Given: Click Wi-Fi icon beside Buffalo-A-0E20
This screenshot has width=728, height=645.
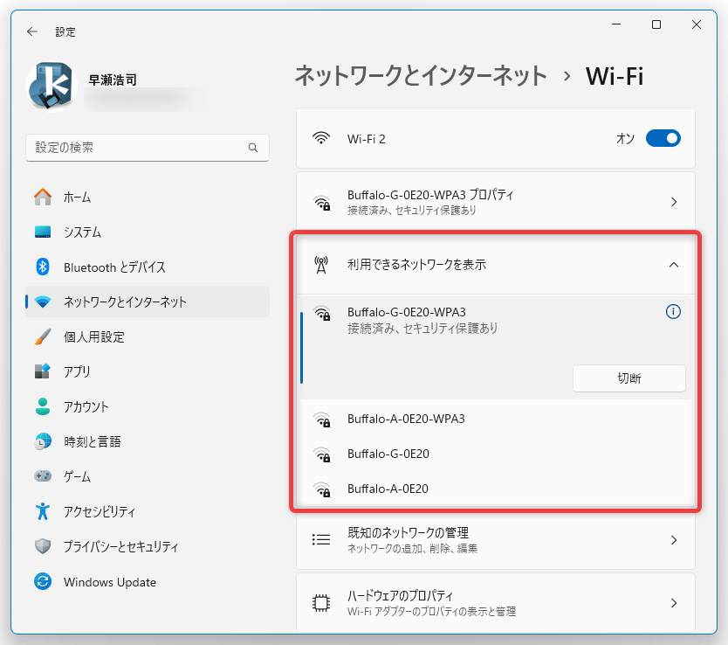Looking at the screenshot, I should (x=322, y=489).
